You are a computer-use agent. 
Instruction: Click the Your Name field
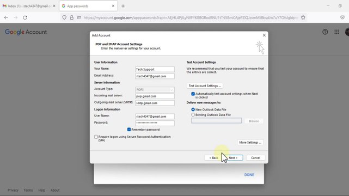(155, 69)
